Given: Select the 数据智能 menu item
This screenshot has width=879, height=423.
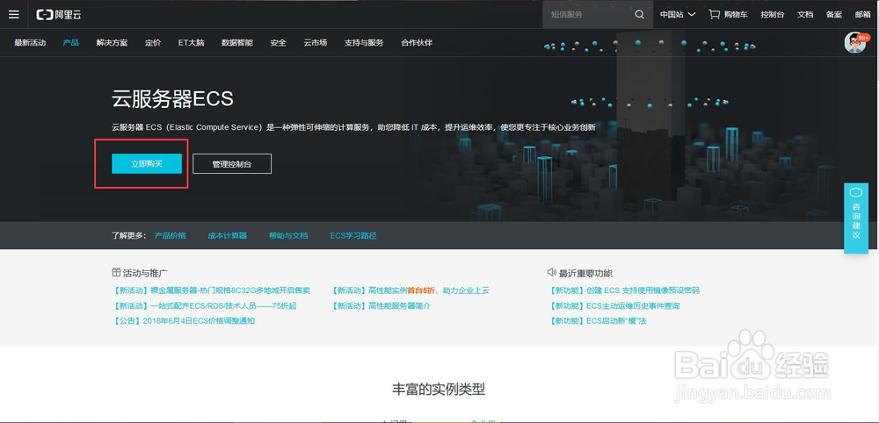Looking at the screenshot, I should (x=237, y=42).
